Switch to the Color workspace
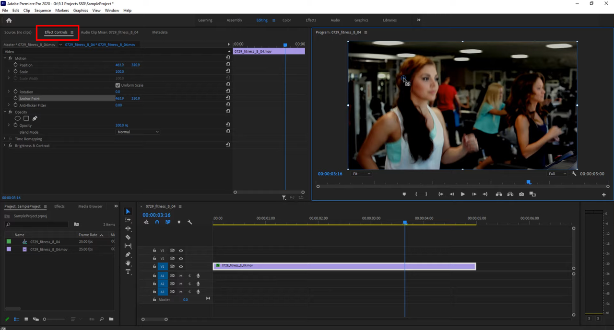The width and height of the screenshot is (614, 330). [x=286, y=20]
